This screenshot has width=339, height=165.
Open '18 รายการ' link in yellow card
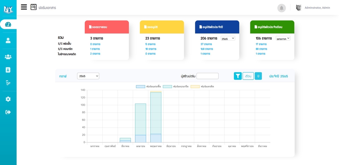coord(151,49)
